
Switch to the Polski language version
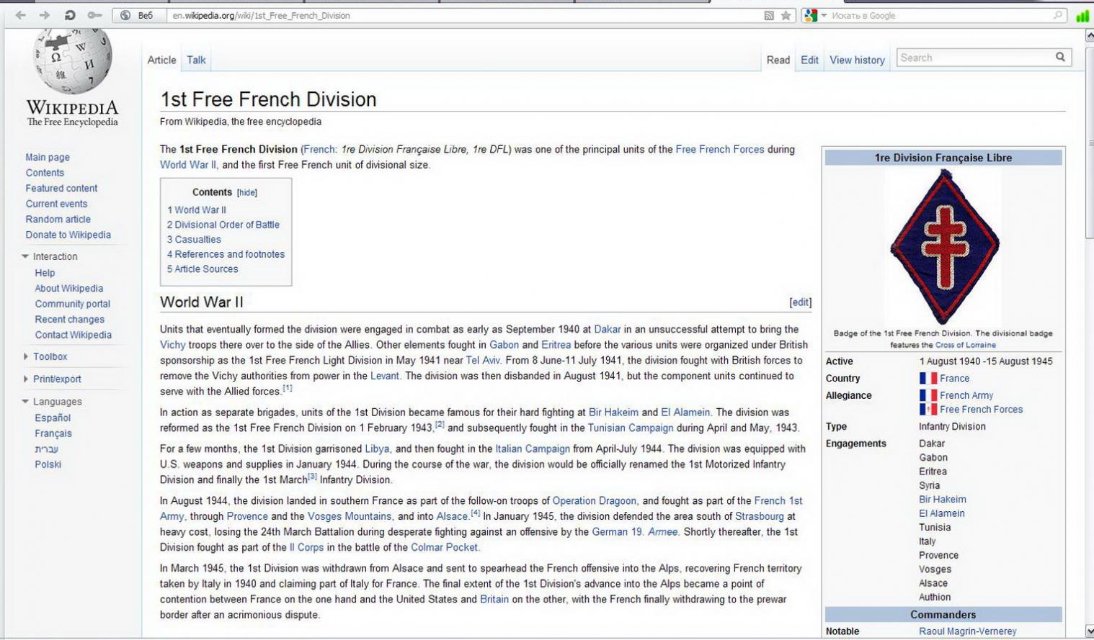[x=48, y=464]
